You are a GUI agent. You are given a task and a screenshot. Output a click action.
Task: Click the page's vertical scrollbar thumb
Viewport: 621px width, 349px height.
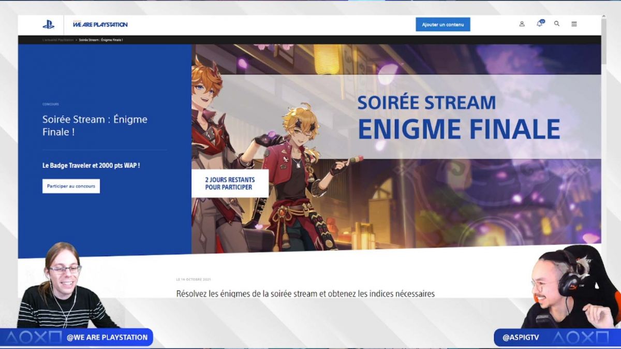(x=604, y=41)
